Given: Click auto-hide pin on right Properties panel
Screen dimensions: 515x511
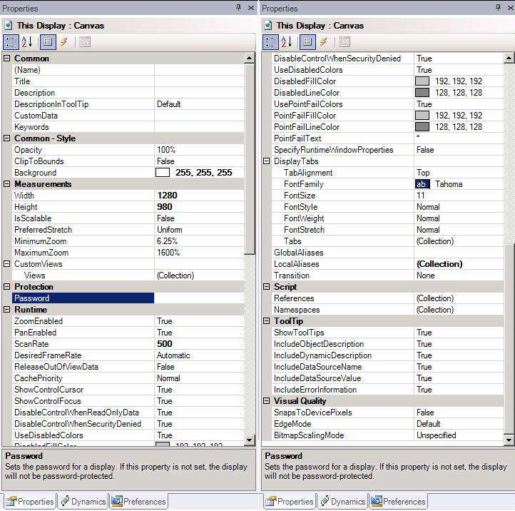Looking at the screenshot, I should click(x=499, y=8).
